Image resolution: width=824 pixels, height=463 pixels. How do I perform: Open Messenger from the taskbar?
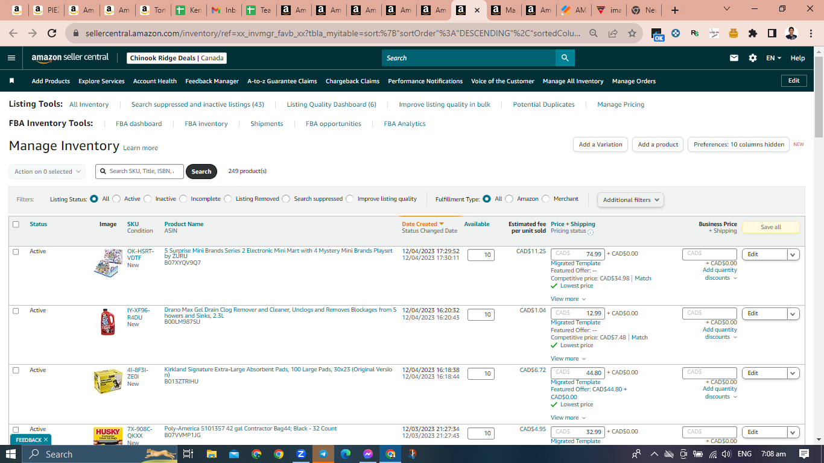click(x=368, y=454)
